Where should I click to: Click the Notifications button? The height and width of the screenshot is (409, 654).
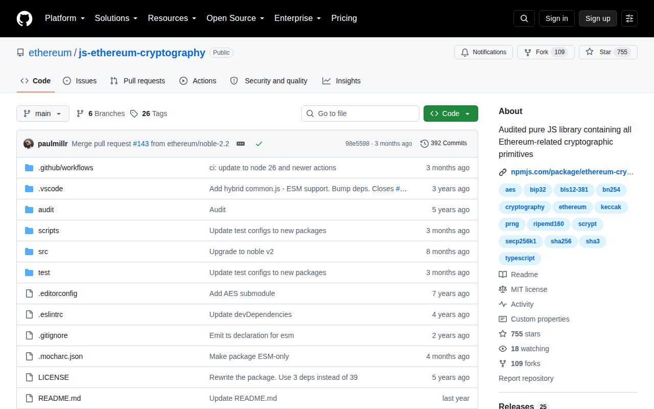(483, 52)
